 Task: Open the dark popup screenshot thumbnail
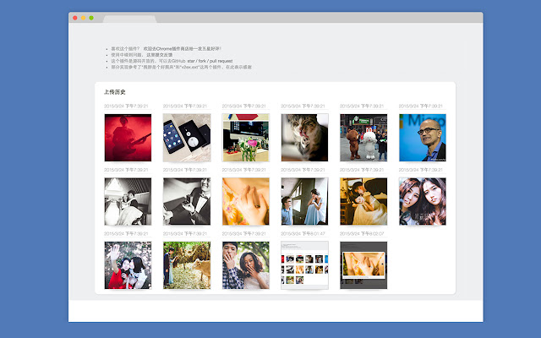point(363,265)
